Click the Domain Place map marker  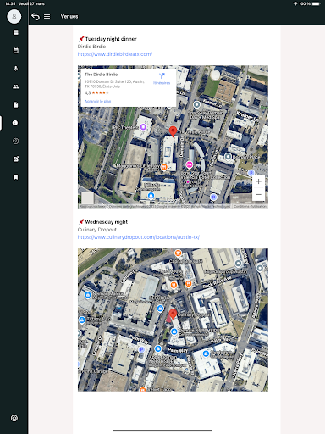228,157
